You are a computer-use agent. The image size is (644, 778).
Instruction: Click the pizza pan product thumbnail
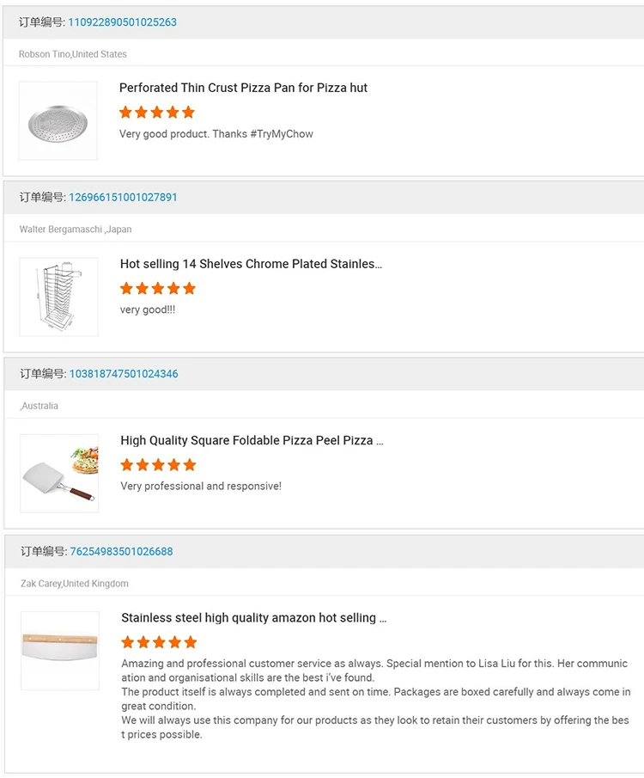tap(58, 119)
